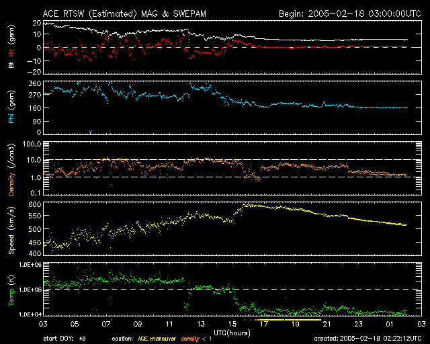This screenshot has height=344, width=430.
Task: Click the '20' tick on the Bt Bz axis
Action: pyautogui.click(x=37, y=23)
